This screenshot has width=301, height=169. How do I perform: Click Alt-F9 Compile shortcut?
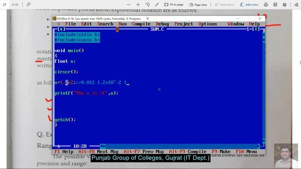coord(188,152)
